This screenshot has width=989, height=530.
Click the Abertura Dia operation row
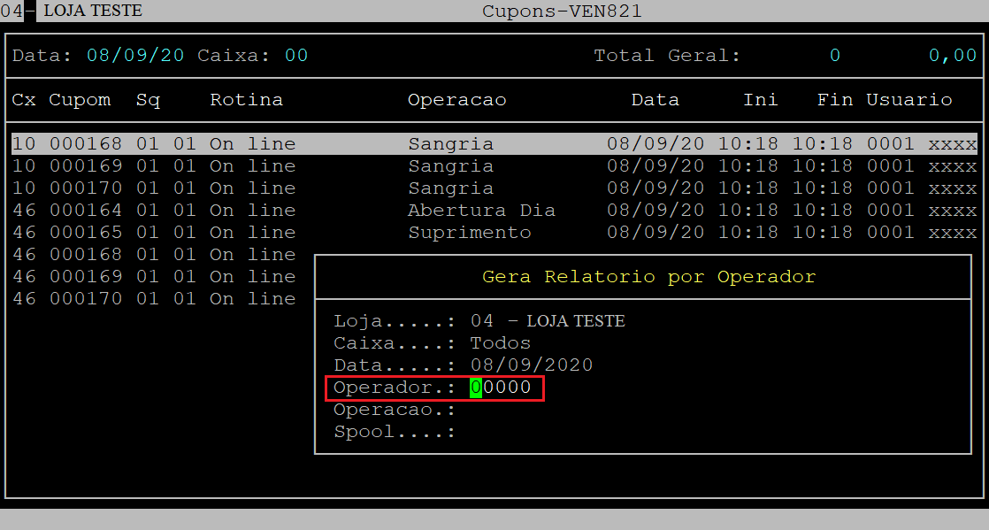point(481,210)
